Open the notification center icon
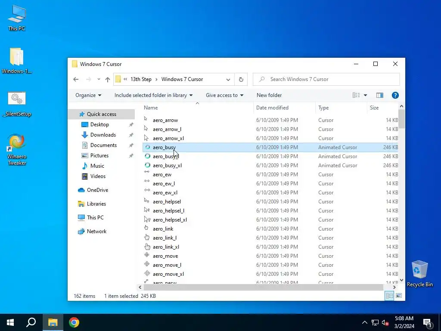 point(427,322)
